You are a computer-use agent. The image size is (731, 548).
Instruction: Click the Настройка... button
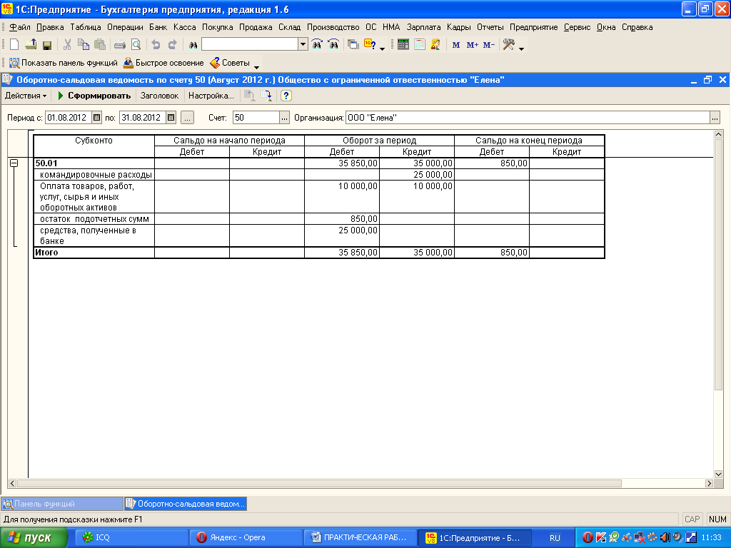pos(211,96)
